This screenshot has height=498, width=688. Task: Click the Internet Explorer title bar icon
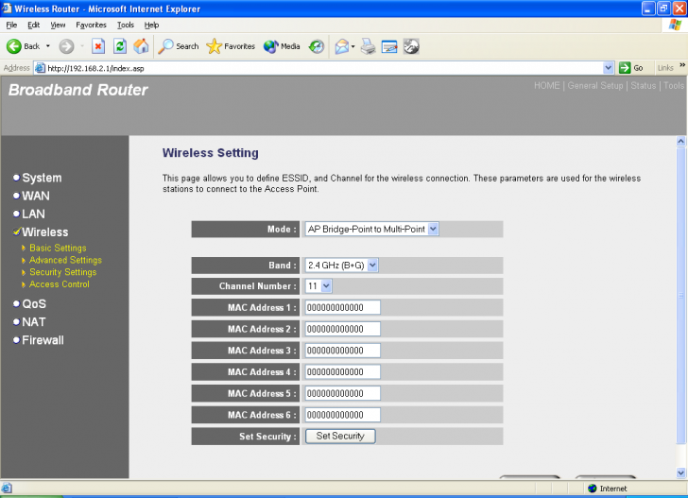6,9
